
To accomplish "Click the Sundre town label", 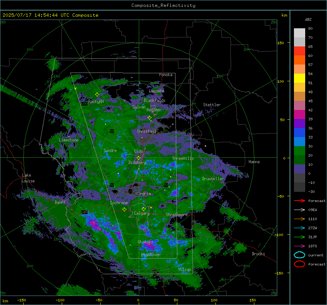I will click(110, 150).
